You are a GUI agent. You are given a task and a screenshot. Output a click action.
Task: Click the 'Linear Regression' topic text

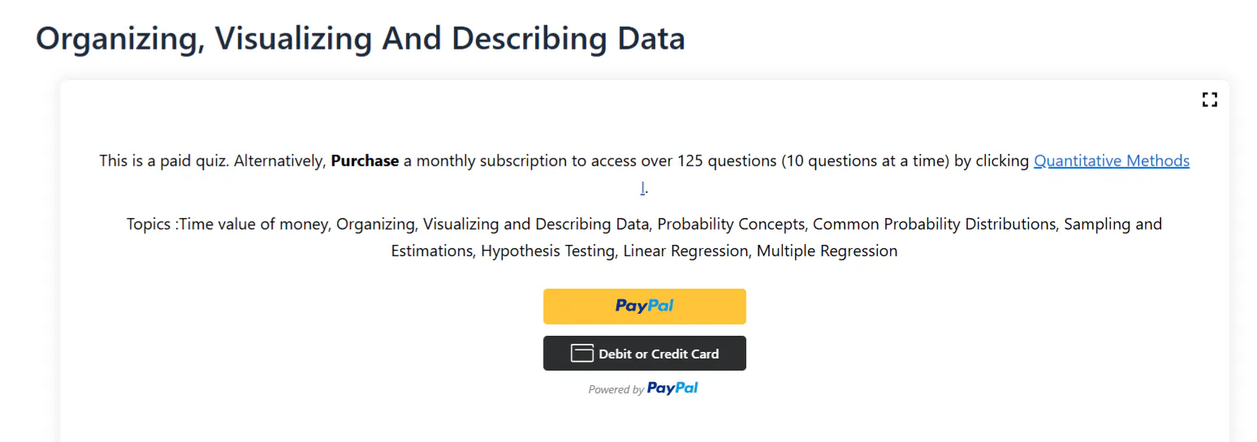(686, 251)
